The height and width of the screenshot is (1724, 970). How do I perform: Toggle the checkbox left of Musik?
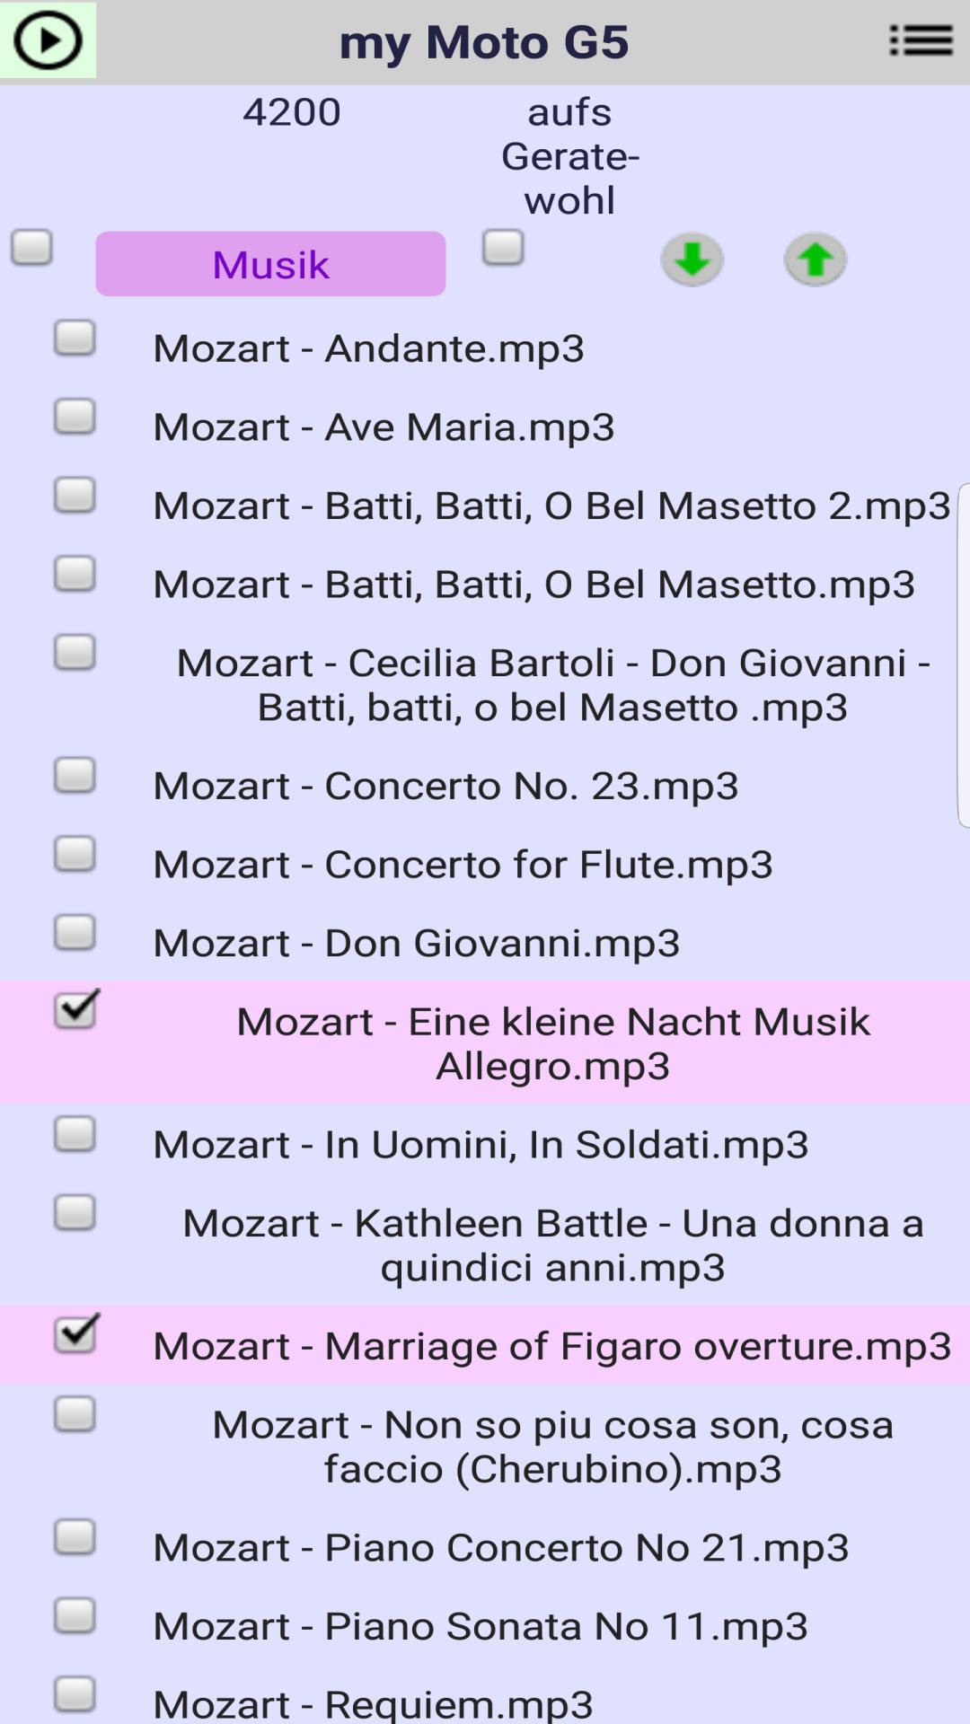(x=31, y=248)
